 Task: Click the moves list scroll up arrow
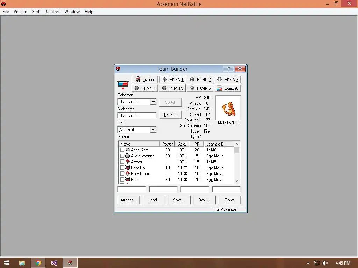tap(237, 144)
